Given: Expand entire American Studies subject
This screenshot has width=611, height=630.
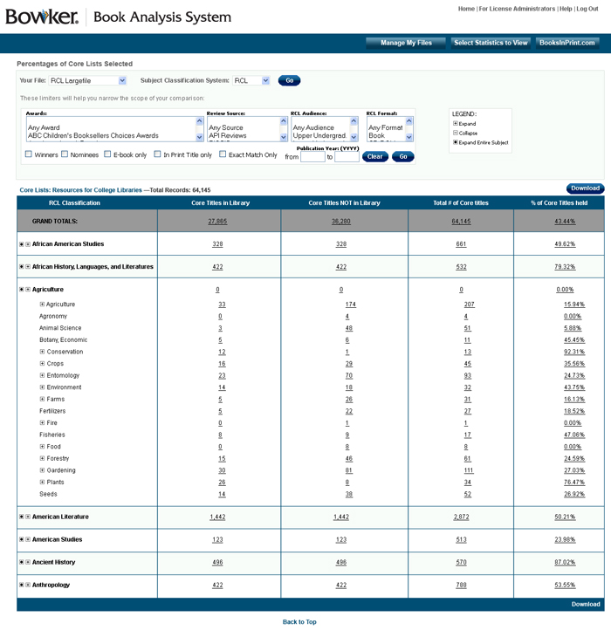Looking at the screenshot, I should [22, 539].
